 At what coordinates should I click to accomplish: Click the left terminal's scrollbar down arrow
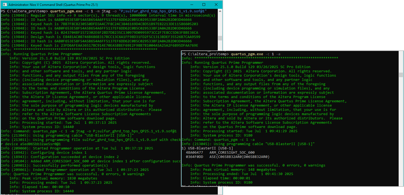pyautogui.click(x=220, y=193)
